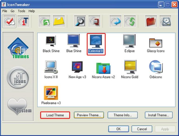
Task: Select the Pixelorama v3 theme icon
Action: (51, 95)
